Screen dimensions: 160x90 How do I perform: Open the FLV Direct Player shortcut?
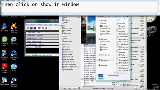click(4, 55)
